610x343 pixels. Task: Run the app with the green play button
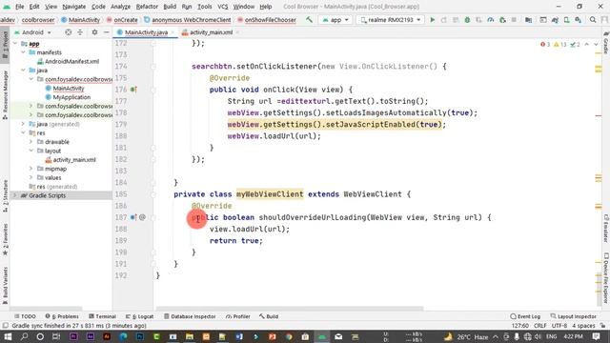point(432,20)
